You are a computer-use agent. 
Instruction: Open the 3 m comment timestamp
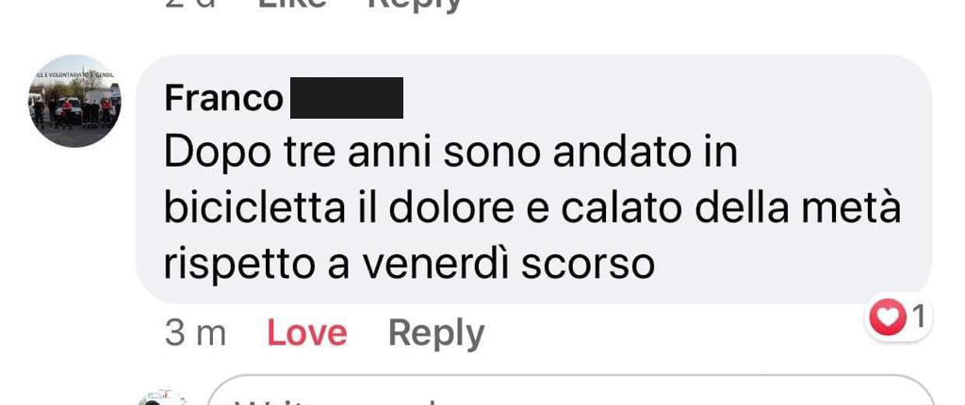pos(195,334)
